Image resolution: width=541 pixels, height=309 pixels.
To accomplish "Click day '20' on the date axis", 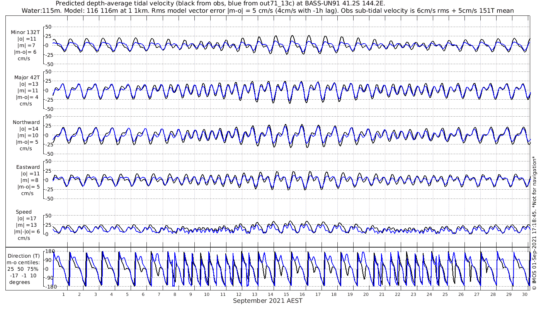I will pyautogui.click(x=366, y=294).
